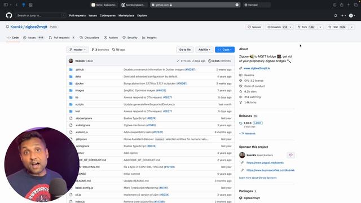Click the browser sidebar toggle icon
The height and width of the screenshot is (203, 361).
click(x=6, y=5)
